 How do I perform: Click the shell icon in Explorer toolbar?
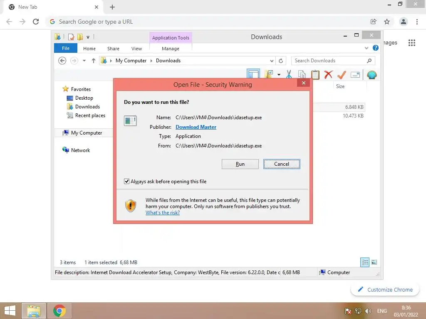pyautogui.click(x=372, y=75)
